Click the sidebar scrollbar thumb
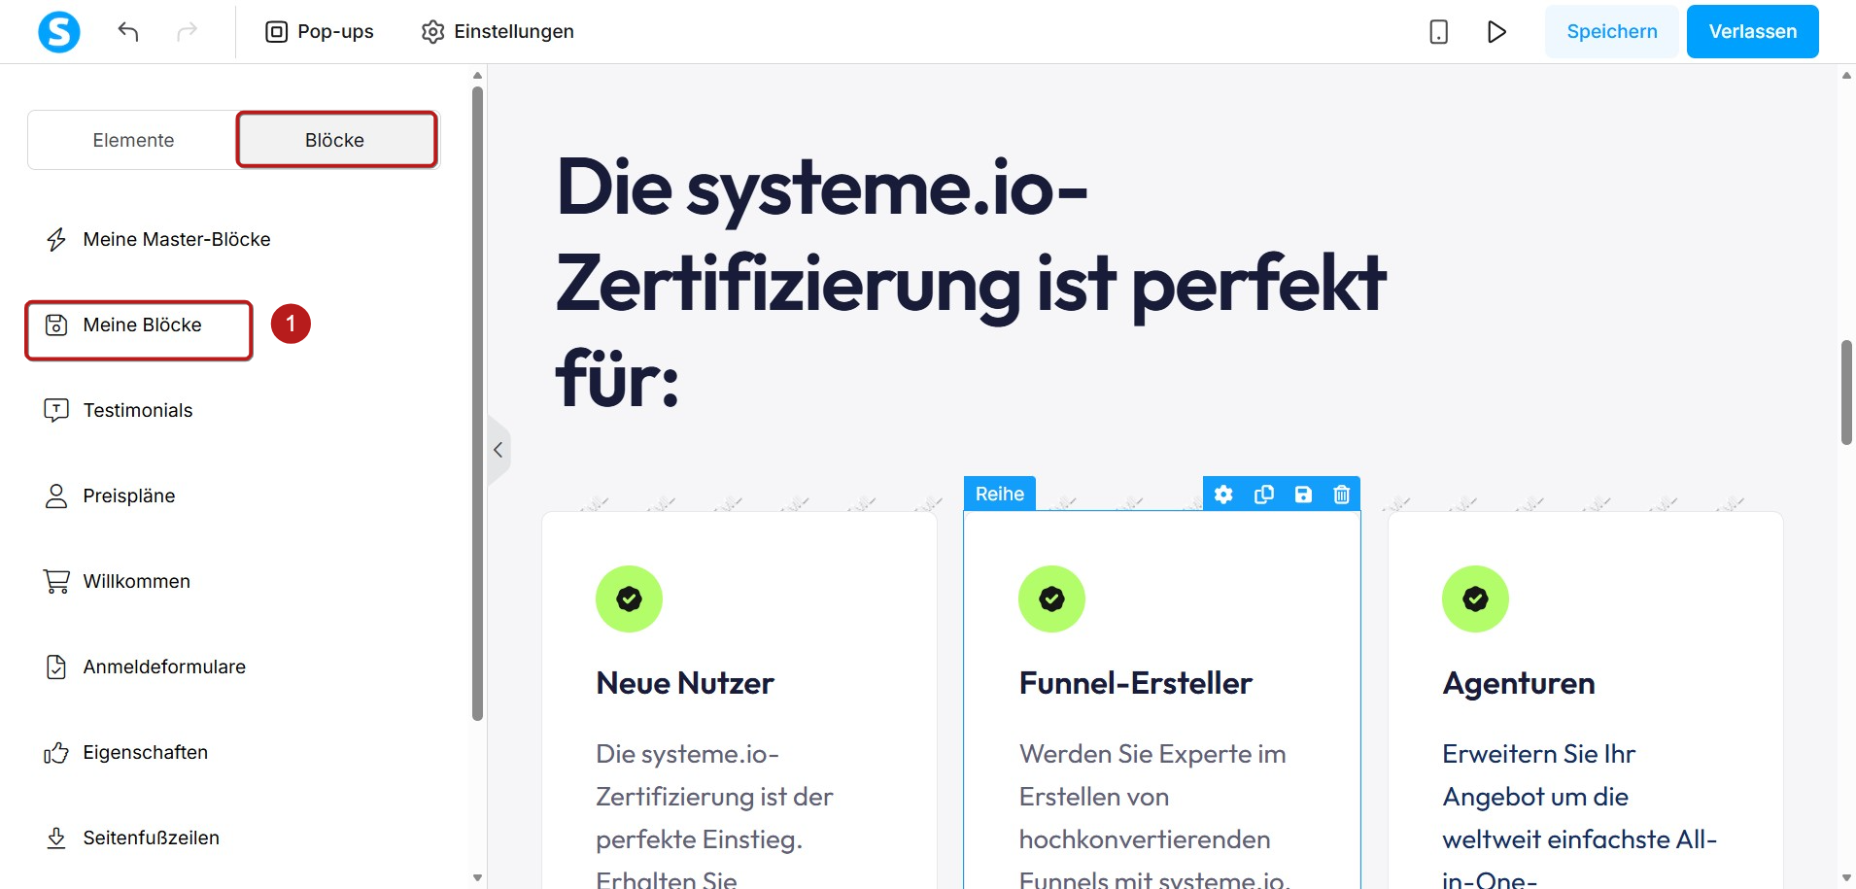The height and width of the screenshot is (889, 1856). pyautogui.click(x=477, y=403)
